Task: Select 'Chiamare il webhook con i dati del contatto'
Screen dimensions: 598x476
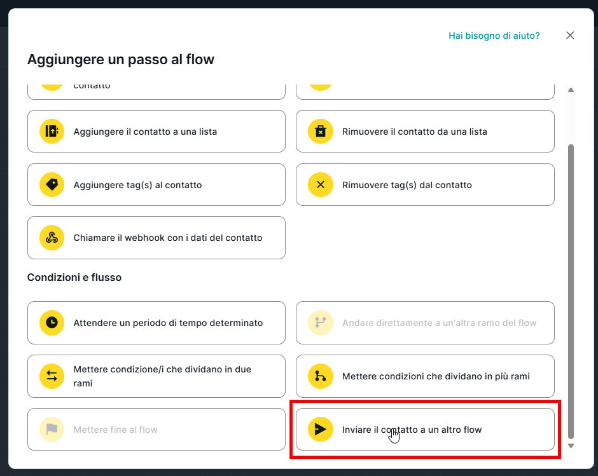Action: click(x=168, y=238)
